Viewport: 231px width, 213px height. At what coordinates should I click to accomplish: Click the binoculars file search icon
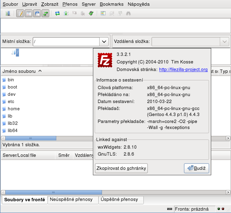coord(128,14)
